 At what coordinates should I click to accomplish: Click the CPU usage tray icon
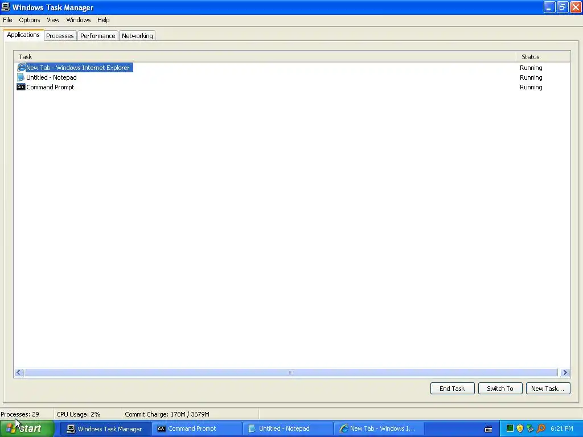click(x=510, y=428)
